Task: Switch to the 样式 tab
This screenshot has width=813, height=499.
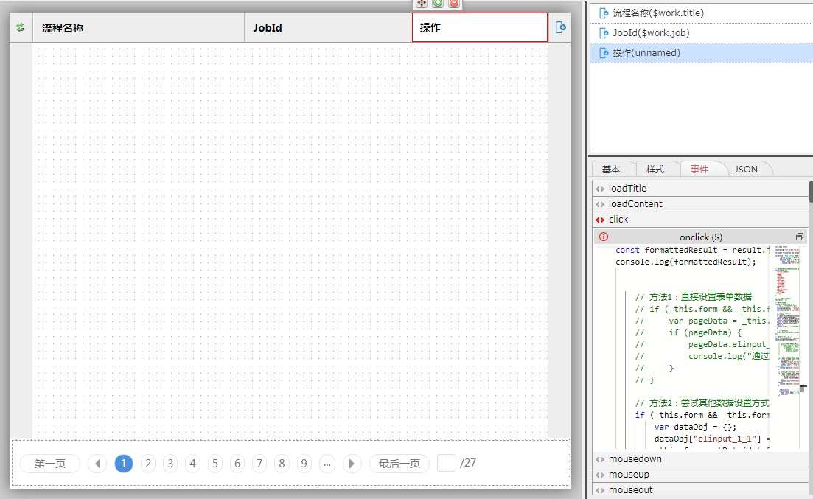Action: pyautogui.click(x=655, y=169)
